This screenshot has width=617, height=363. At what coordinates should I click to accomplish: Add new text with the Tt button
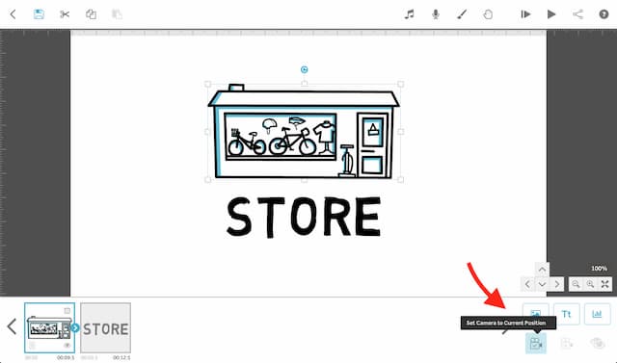click(566, 314)
